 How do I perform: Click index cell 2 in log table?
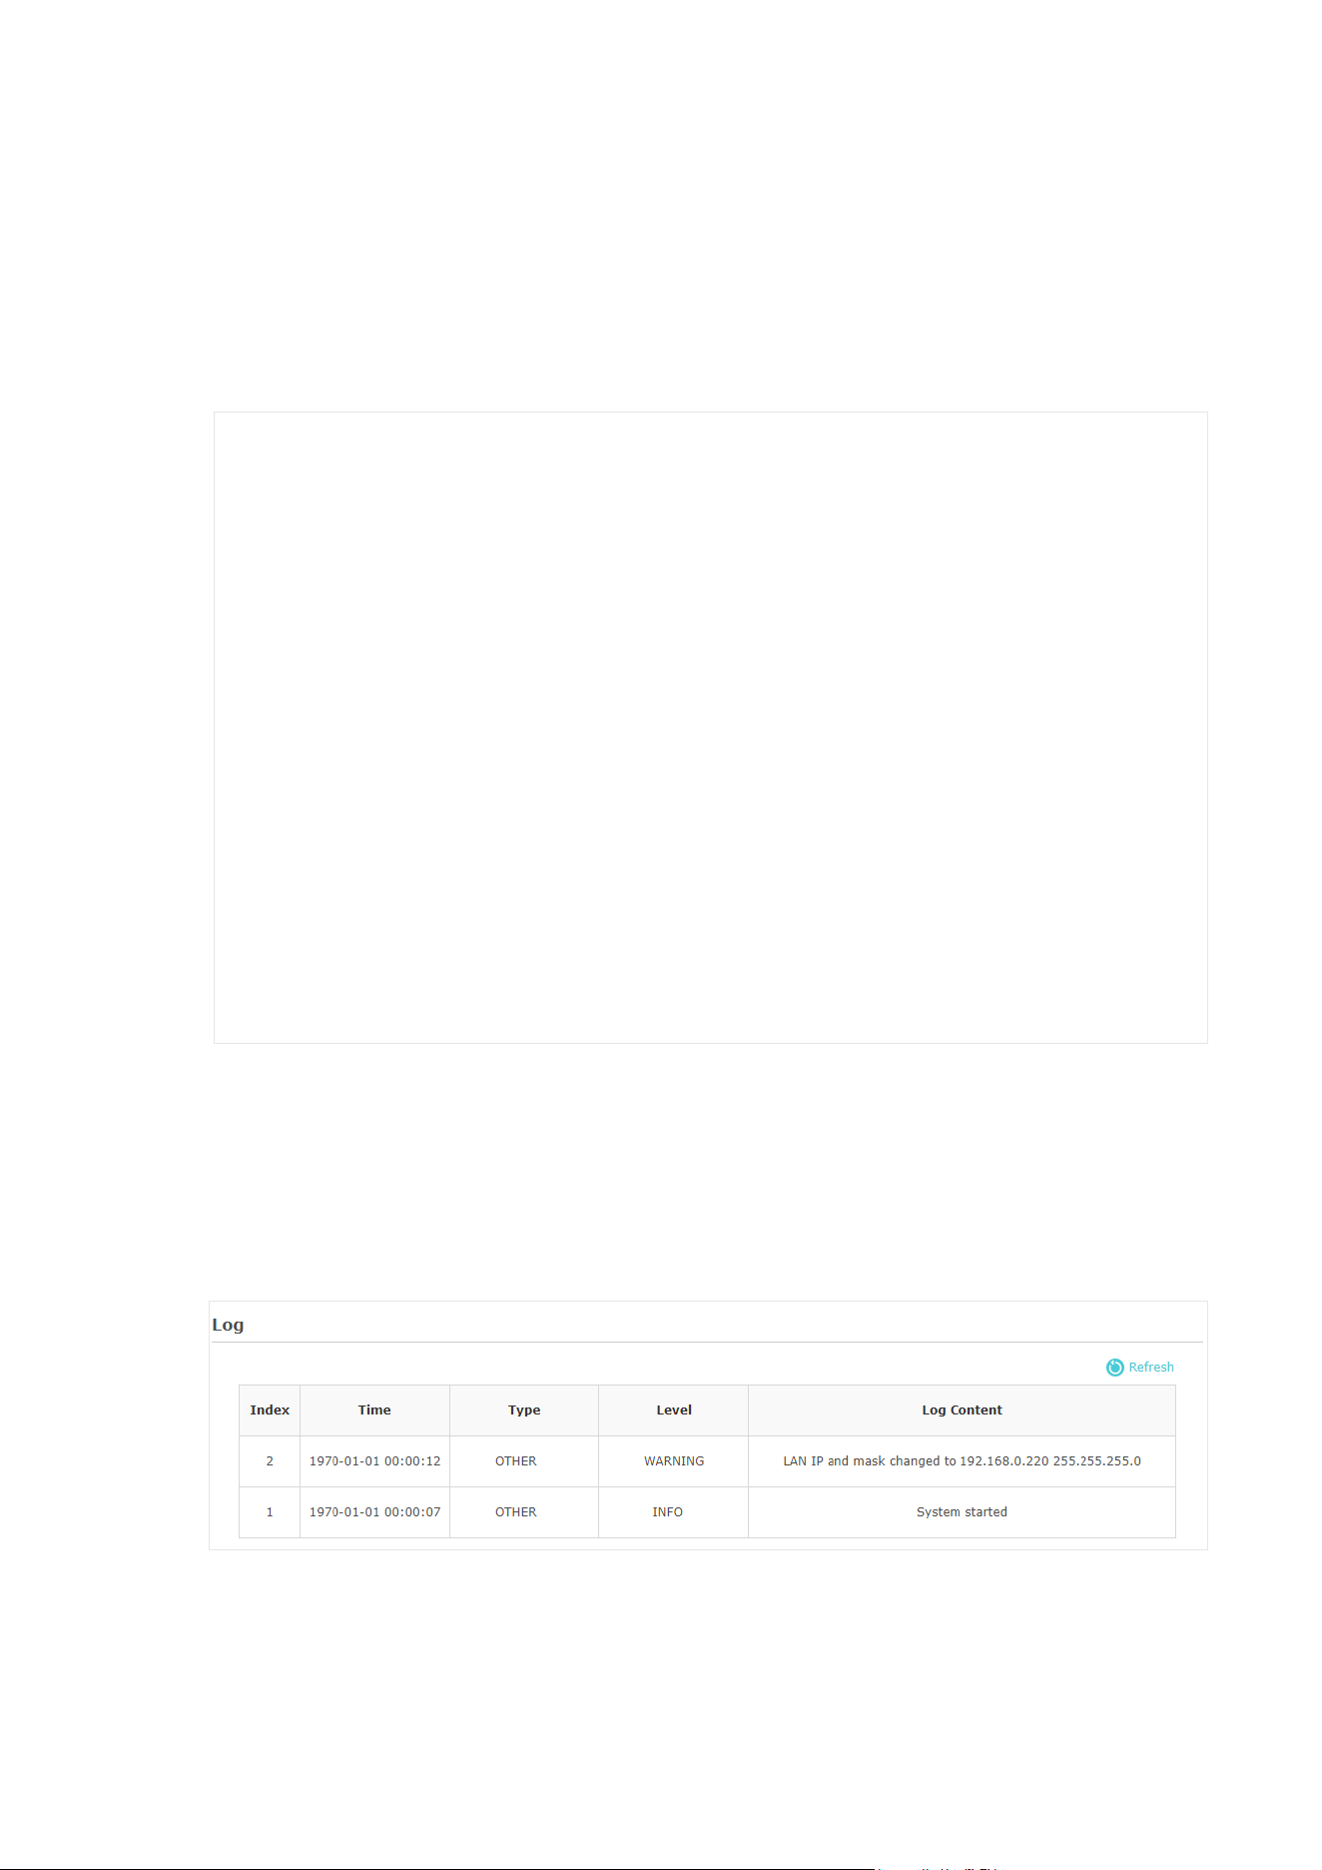tap(270, 1461)
